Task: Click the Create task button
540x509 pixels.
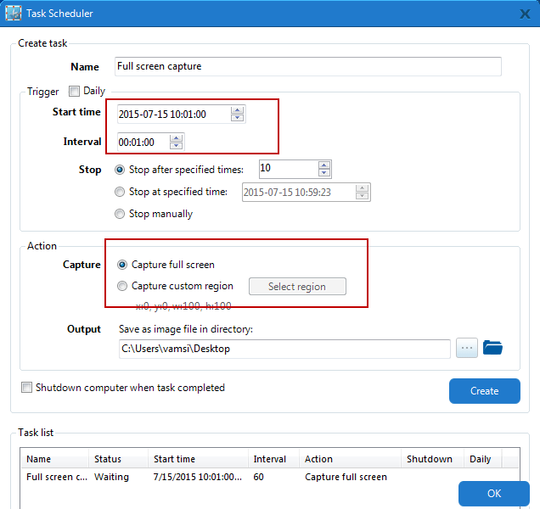Action: pos(485,391)
